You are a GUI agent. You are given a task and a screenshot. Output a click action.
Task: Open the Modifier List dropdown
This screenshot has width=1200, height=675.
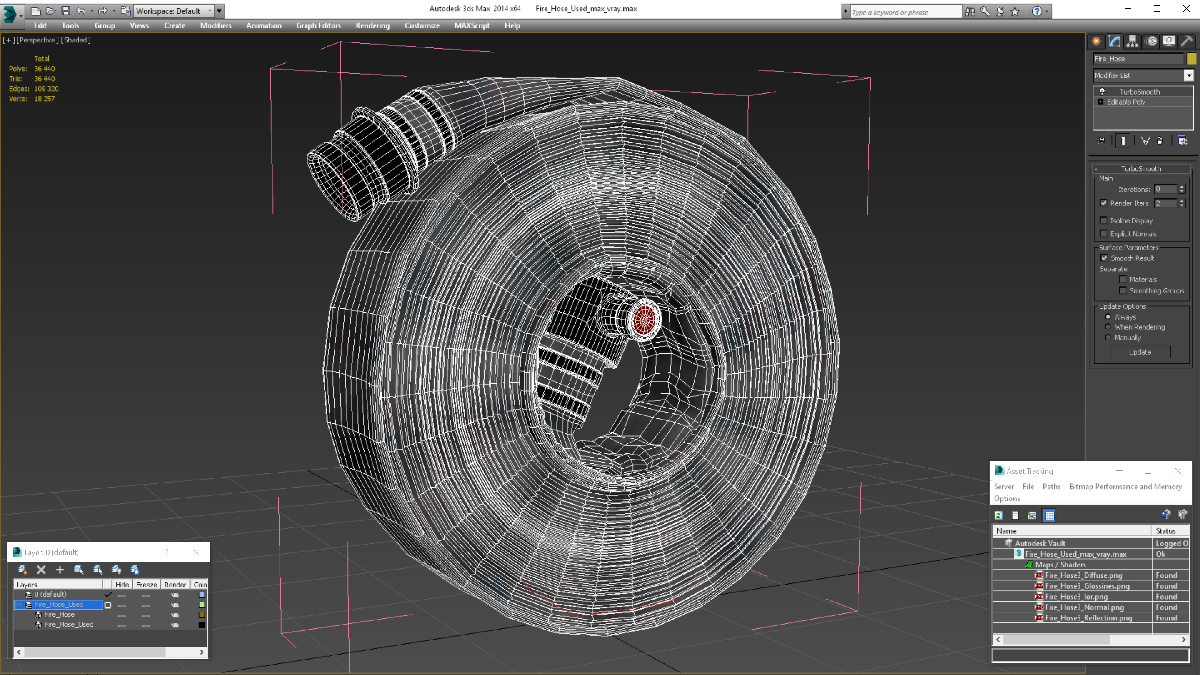[1189, 75]
